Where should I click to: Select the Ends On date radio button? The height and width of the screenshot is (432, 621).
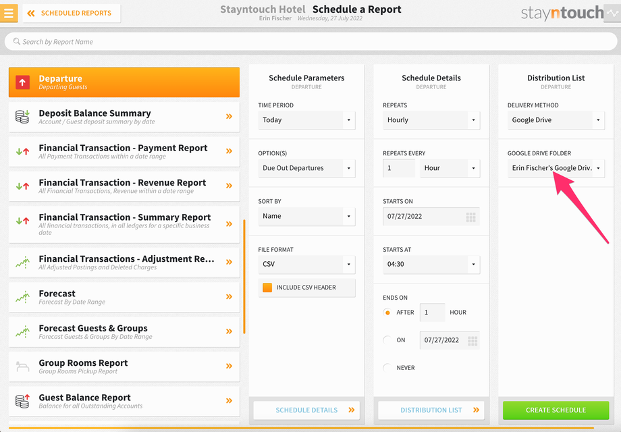click(387, 340)
